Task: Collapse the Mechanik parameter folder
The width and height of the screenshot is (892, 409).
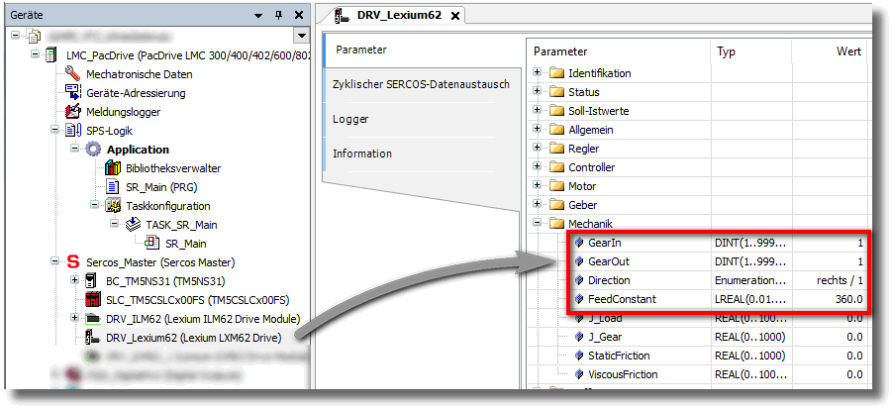Action: click(x=538, y=224)
